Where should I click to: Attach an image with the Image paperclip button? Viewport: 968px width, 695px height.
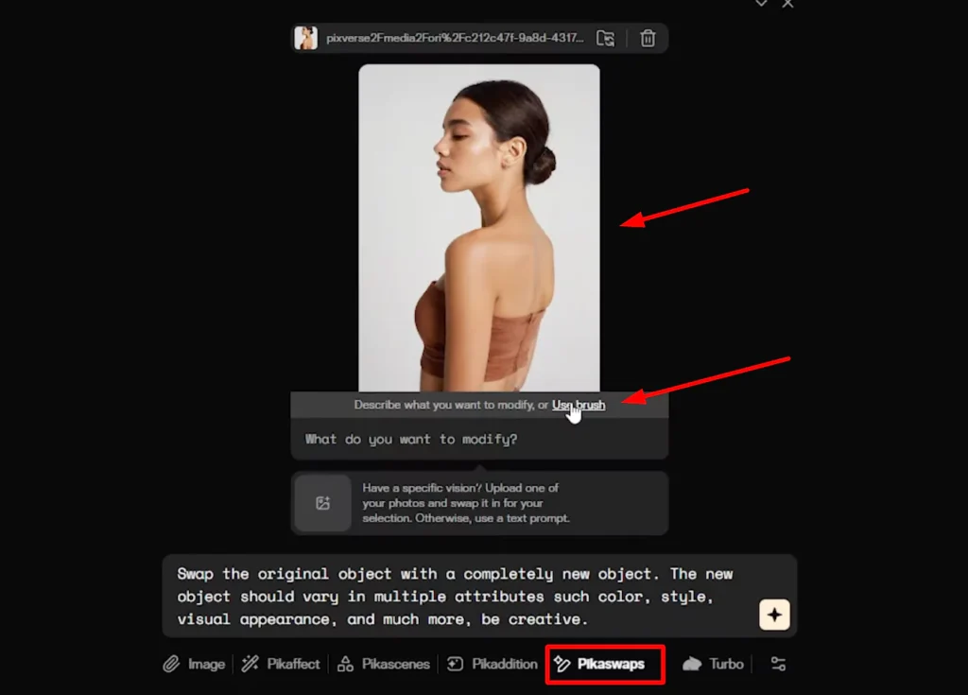click(195, 664)
